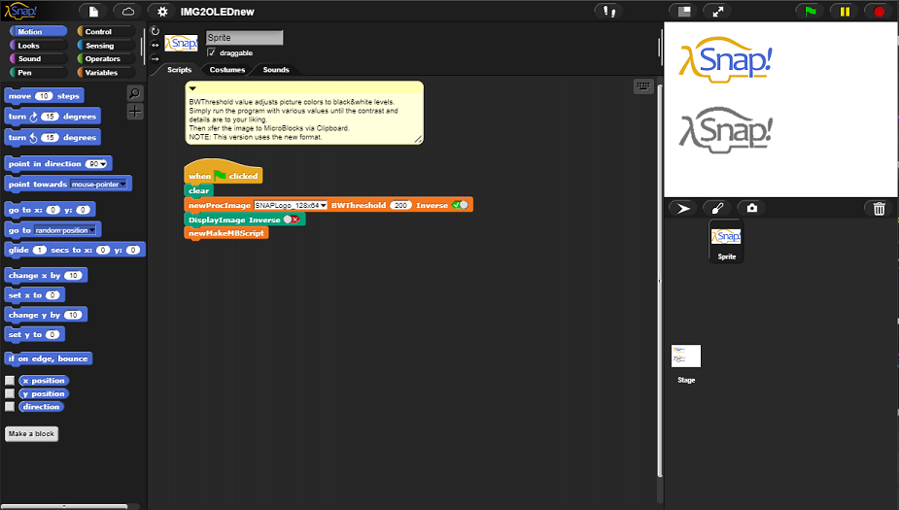899x510 pixels.
Task: Open keyboard entry icon in scripting area
Action: click(643, 85)
